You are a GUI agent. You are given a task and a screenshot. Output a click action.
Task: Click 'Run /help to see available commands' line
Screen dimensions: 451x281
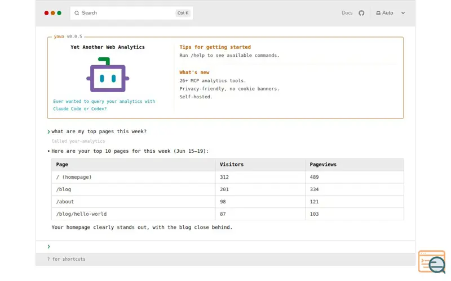pyautogui.click(x=229, y=55)
